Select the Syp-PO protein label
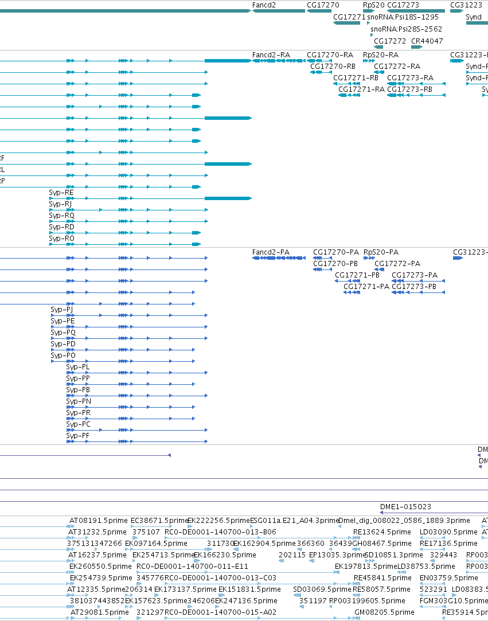This screenshot has width=488, height=621. (63, 356)
